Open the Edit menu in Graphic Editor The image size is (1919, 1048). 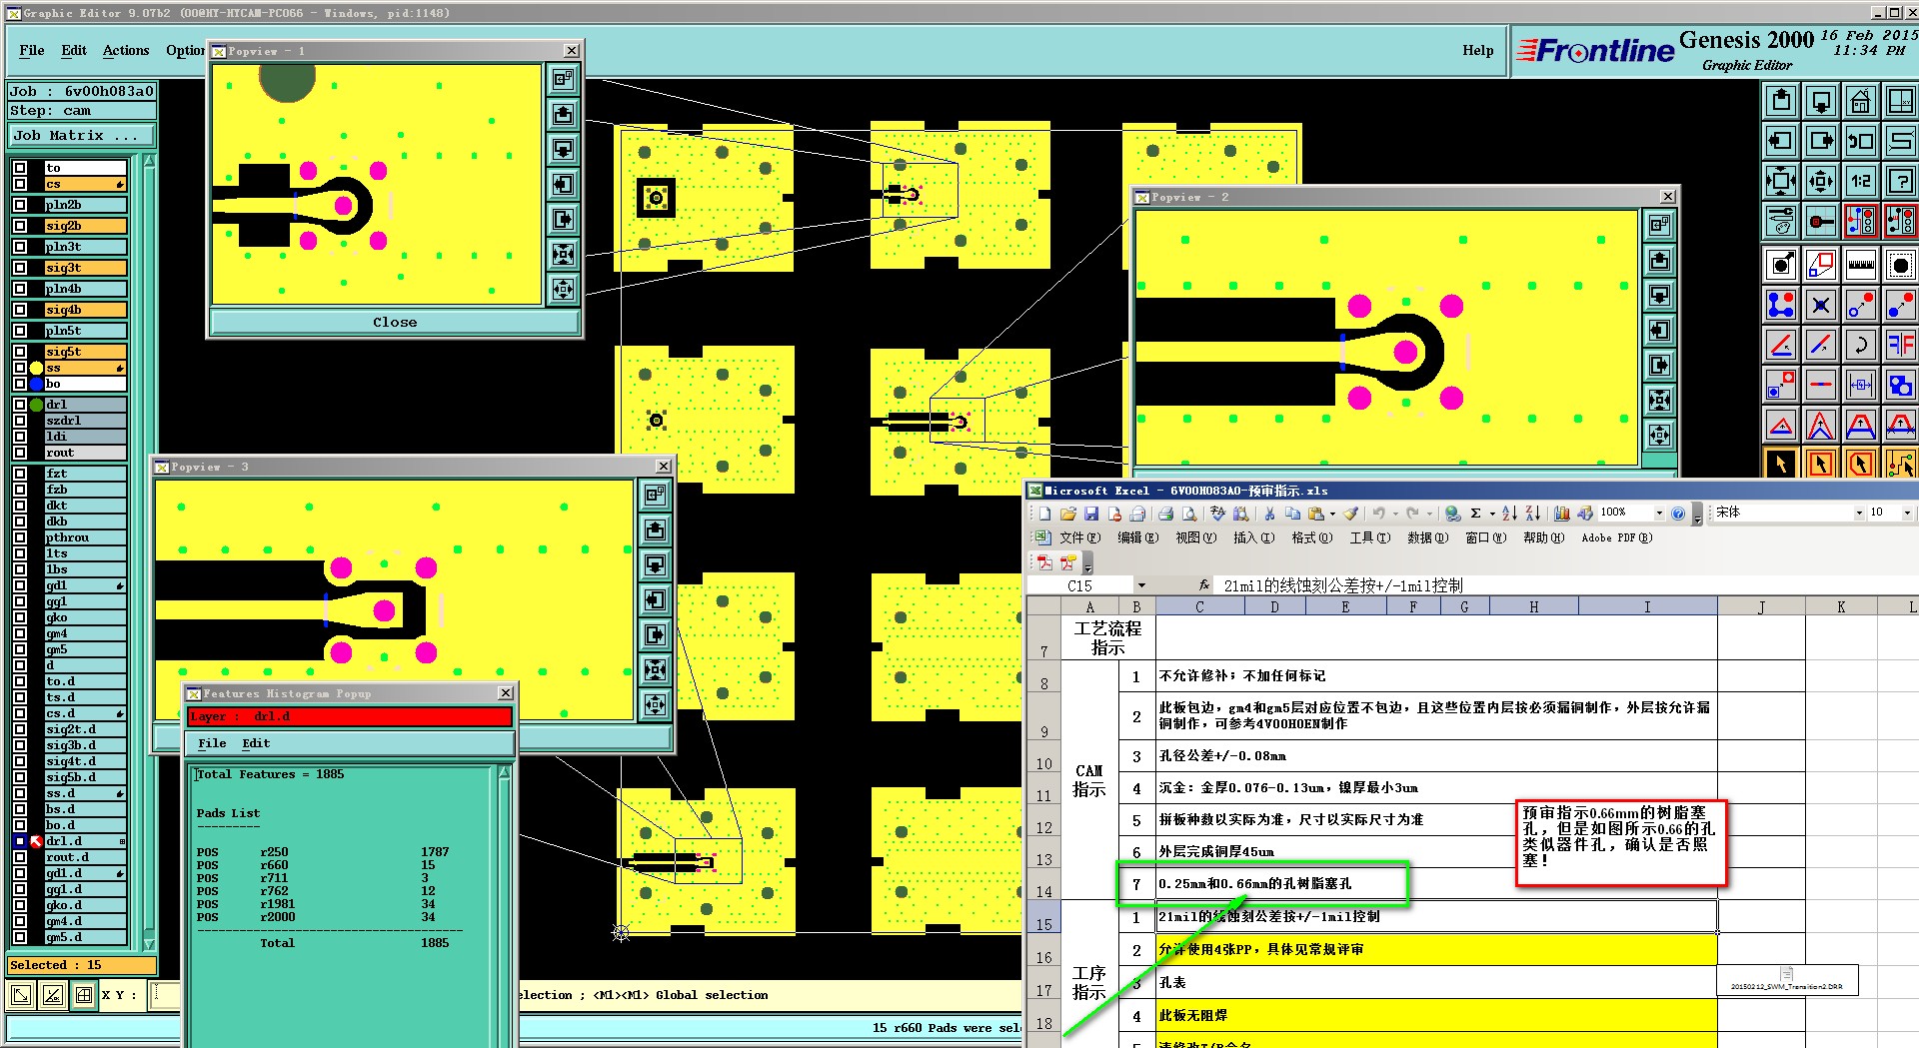74,50
